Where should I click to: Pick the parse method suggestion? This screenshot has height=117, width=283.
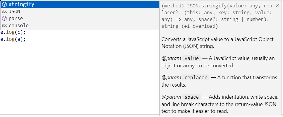click(x=80, y=18)
